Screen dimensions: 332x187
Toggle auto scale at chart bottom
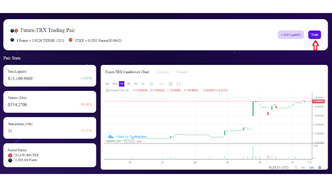pyautogui.click(x=311, y=167)
